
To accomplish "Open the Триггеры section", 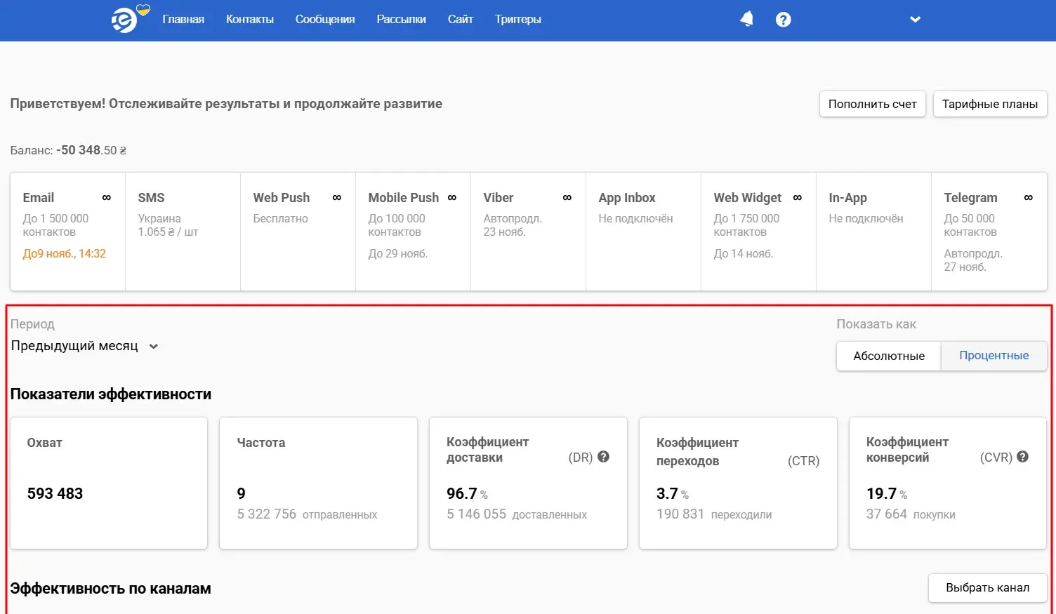I will (518, 19).
